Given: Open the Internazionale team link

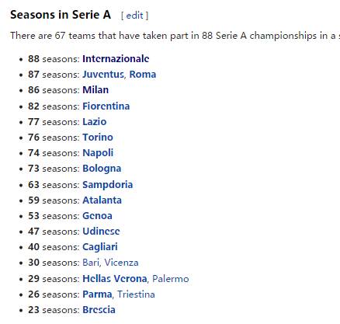Looking at the screenshot, I should pyautogui.click(x=116, y=59).
